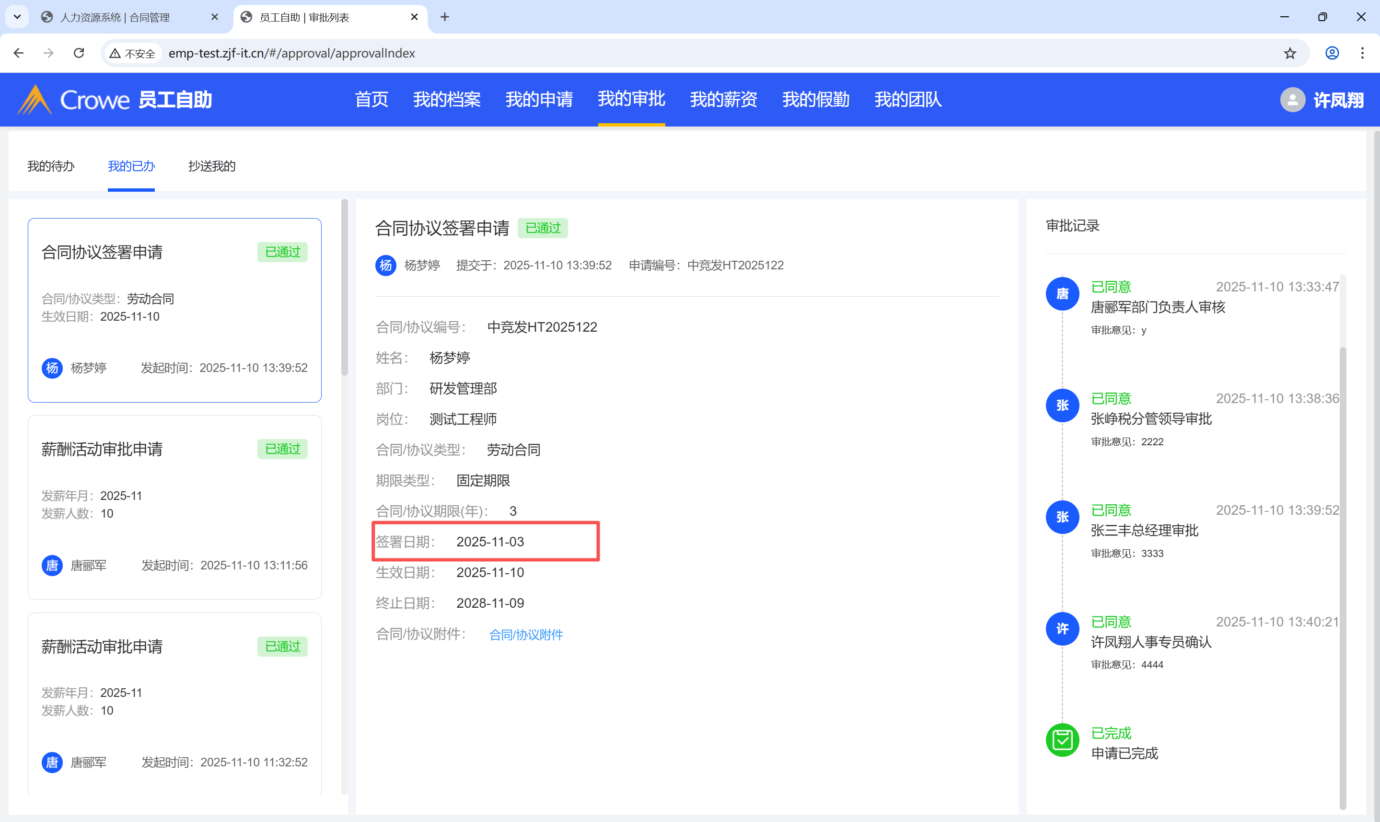Switch to the 人力资源系统 合同管理 browser tab
Screen dimensions: 1380x822
click(115, 17)
